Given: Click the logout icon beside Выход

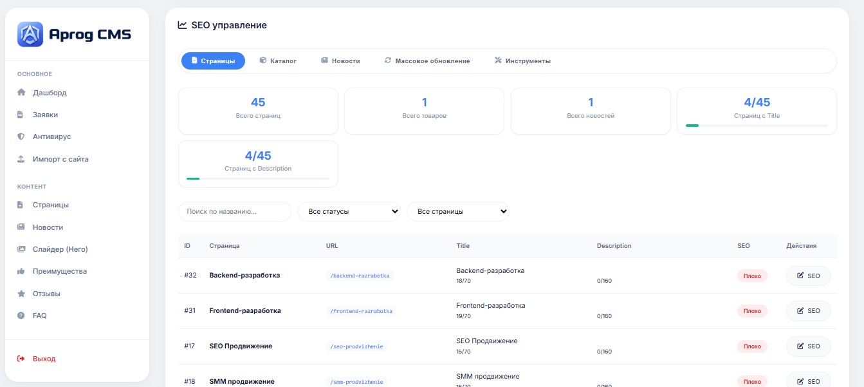Looking at the screenshot, I should (x=21, y=359).
